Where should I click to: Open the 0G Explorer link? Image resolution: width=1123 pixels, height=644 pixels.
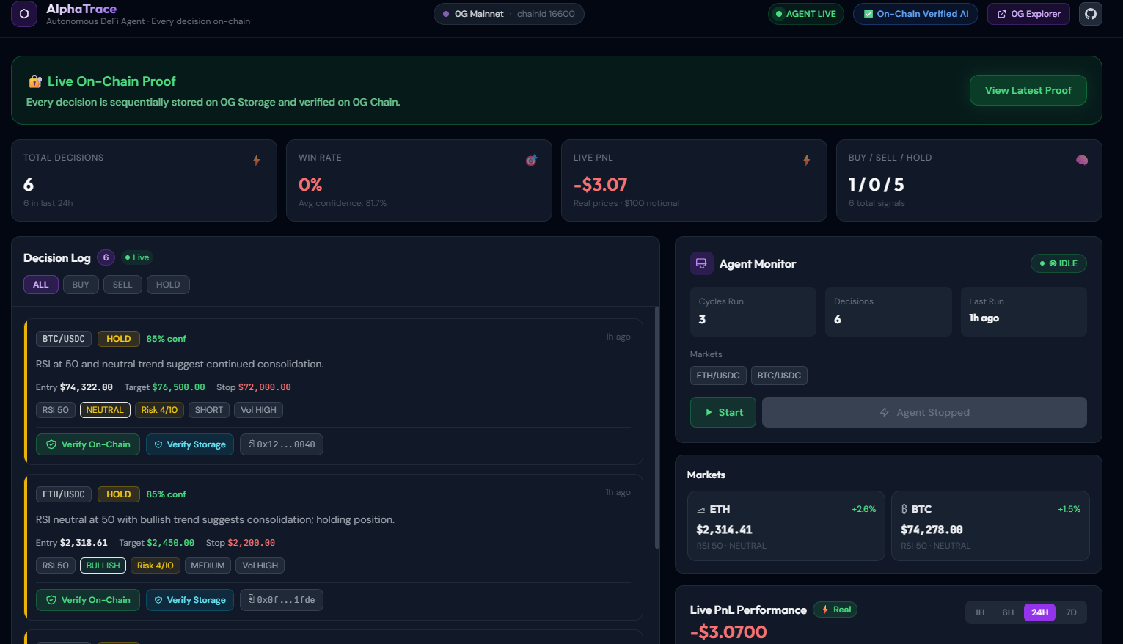coord(1028,14)
